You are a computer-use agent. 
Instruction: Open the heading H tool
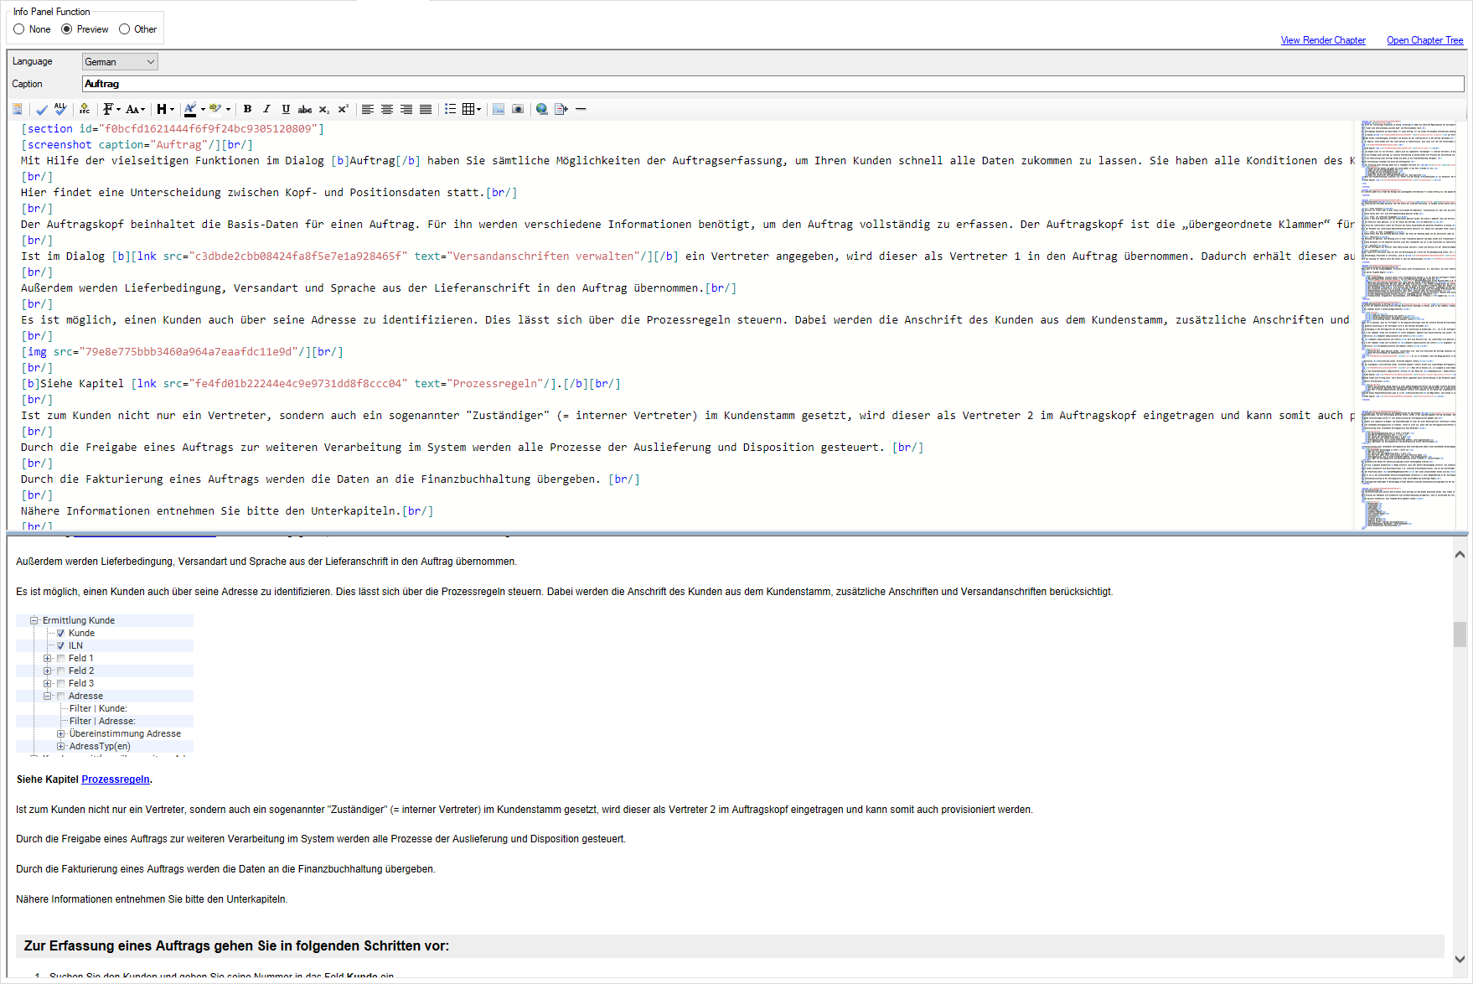[x=162, y=109]
